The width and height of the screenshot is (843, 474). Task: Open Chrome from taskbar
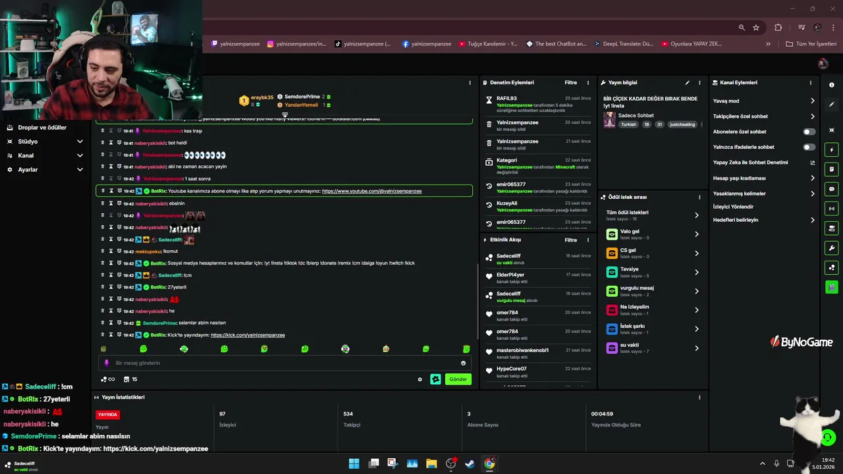click(x=489, y=463)
